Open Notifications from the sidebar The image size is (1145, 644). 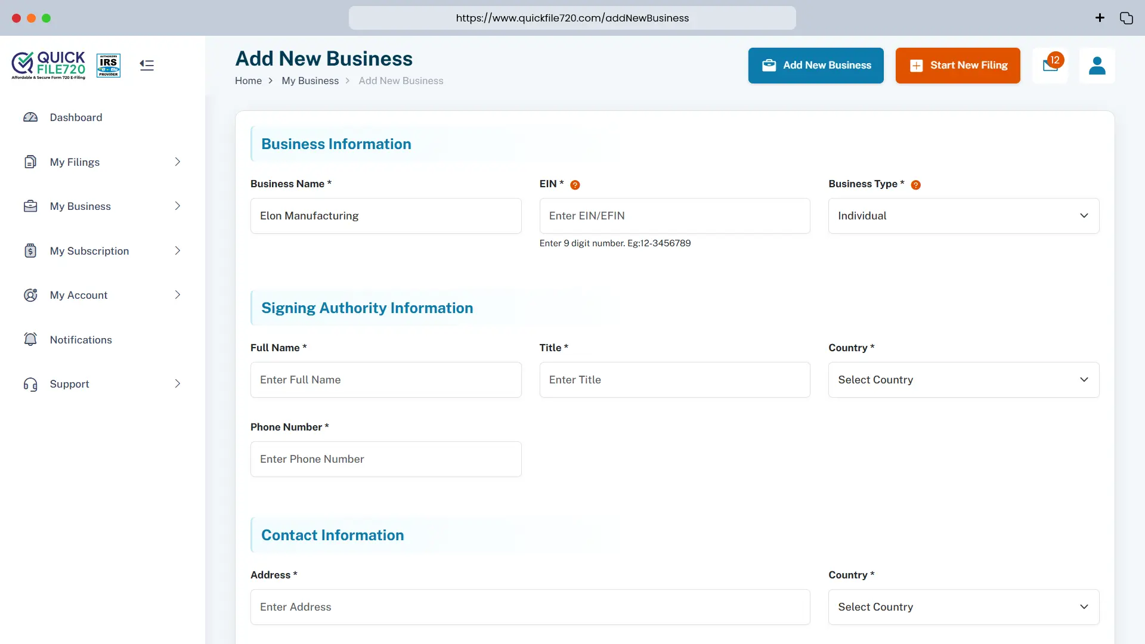pos(81,339)
